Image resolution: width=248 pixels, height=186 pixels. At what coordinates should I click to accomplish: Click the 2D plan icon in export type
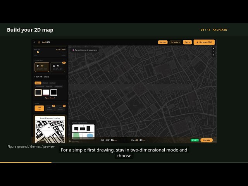point(38,66)
